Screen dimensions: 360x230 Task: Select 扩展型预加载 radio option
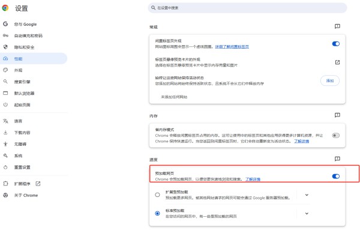pos(157,195)
